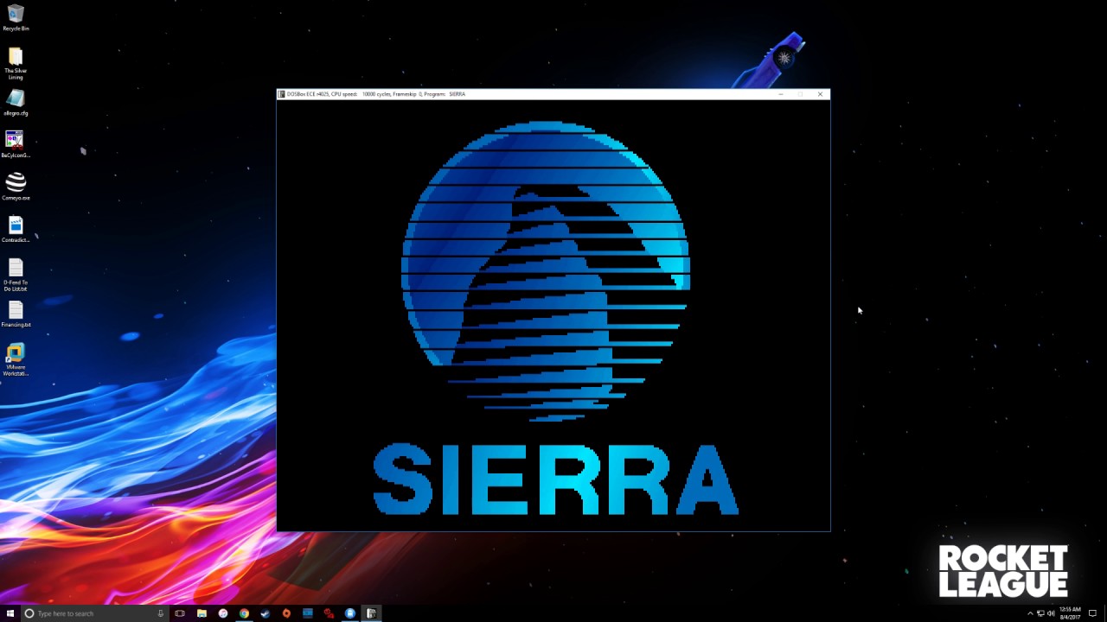
Task: Minimize the DOSBox window
Action: point(780,94)
